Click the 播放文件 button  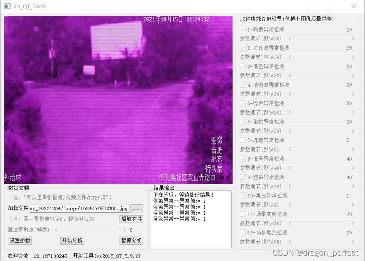[x=132, y=219]
